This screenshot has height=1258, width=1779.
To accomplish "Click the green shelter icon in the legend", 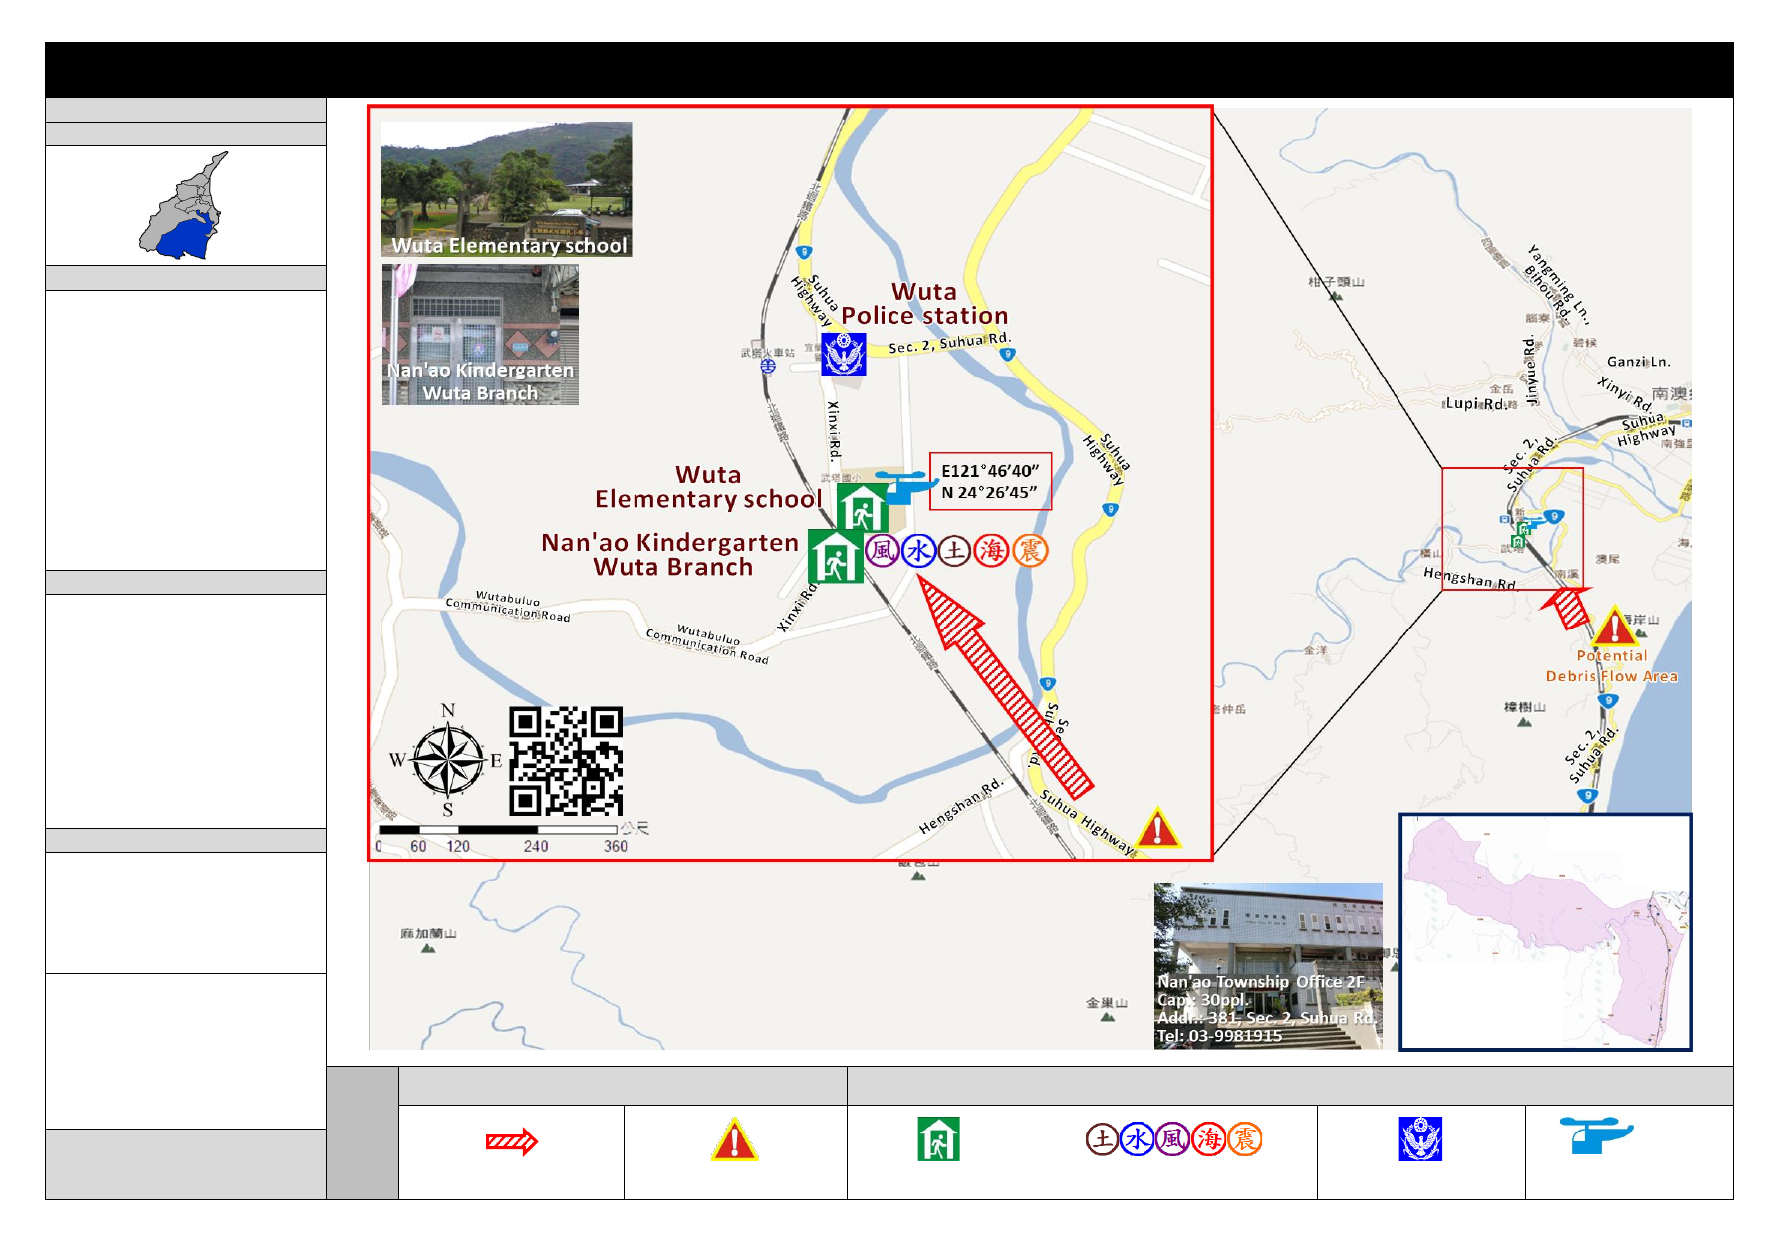I will (x=938, y=1139).
